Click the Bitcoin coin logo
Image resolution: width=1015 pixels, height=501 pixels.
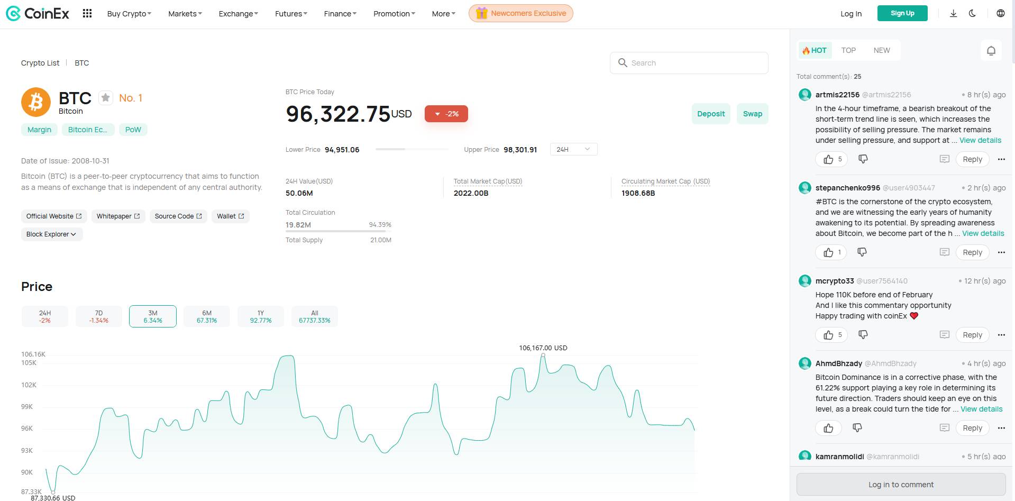tap(36, 102)
